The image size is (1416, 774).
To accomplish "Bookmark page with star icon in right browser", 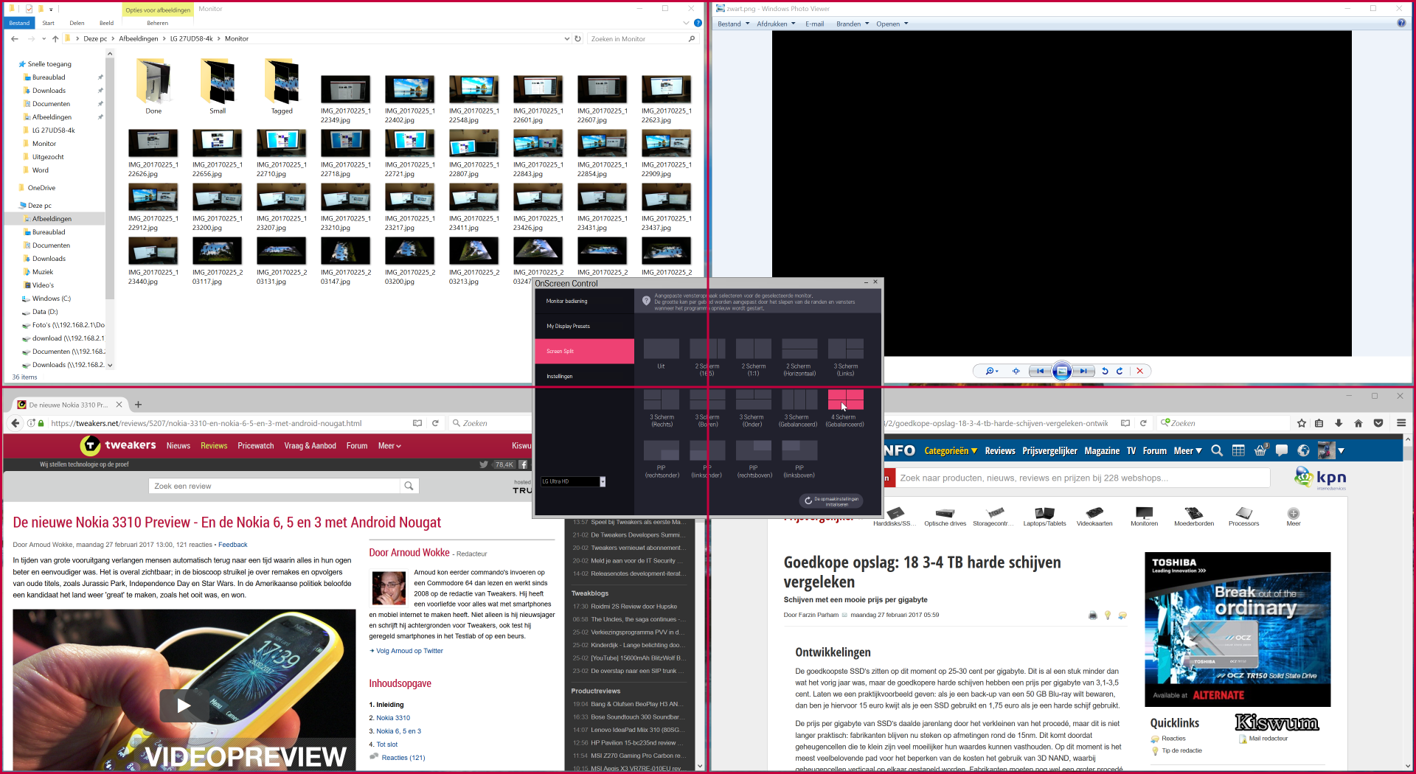I will coord(1302,423).
